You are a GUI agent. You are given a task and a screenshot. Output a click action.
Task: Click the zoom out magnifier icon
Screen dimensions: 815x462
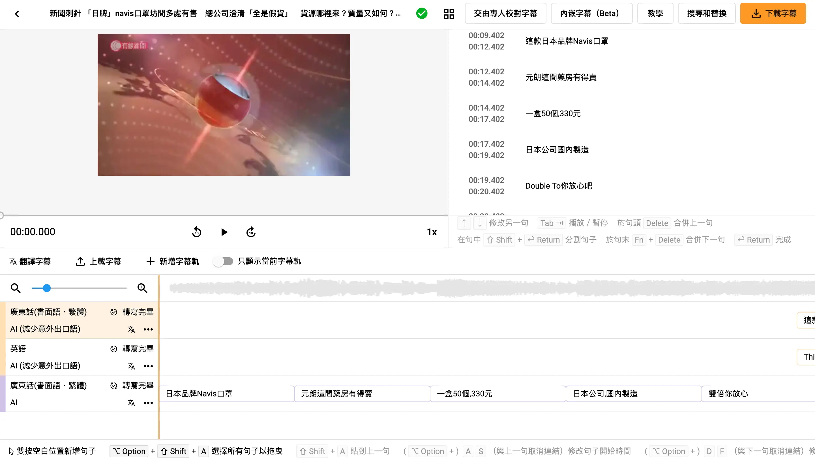(15, 288)
